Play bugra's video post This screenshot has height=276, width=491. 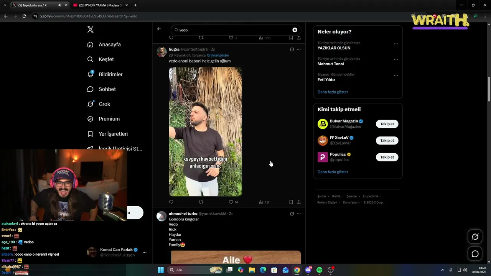point(205,131)
